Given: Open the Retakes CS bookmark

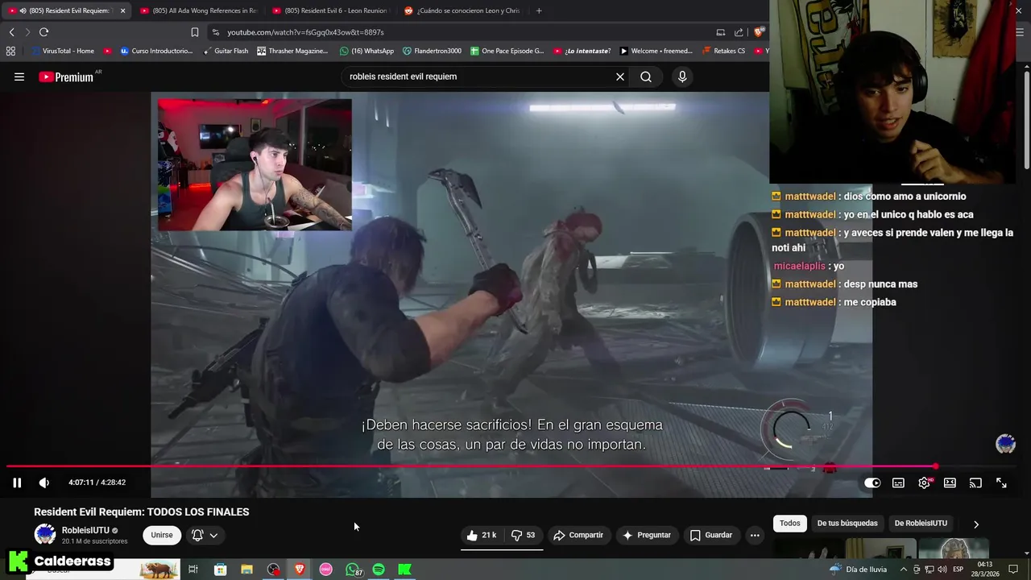Looking at the screenshot, I should click(x=723, y=51).
